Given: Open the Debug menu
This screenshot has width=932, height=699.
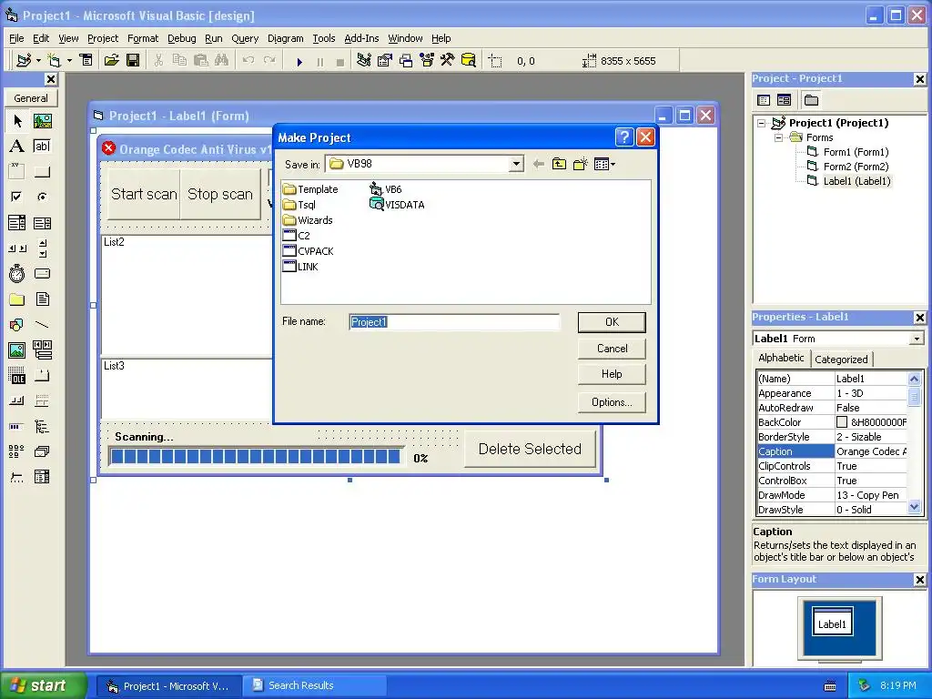Looking at the screenshot, I should pyautogui.click(x=181, y=38).
